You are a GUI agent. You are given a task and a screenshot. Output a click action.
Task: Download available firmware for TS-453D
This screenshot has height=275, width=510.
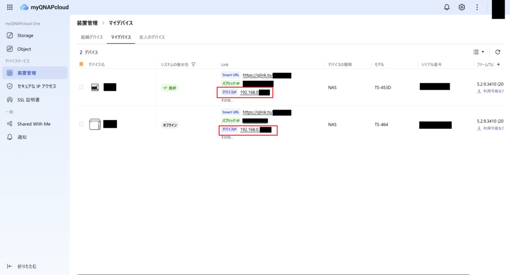(x=491, y=91)
